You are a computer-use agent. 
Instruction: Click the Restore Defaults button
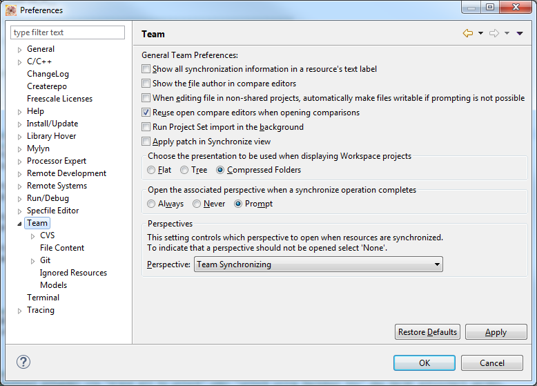[427, 332]
